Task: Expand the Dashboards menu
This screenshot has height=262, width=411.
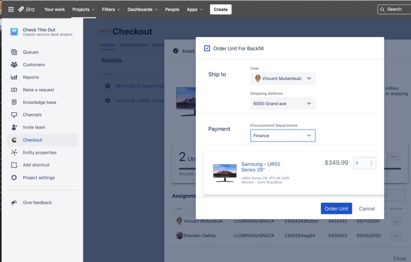Action: point(143,10)
